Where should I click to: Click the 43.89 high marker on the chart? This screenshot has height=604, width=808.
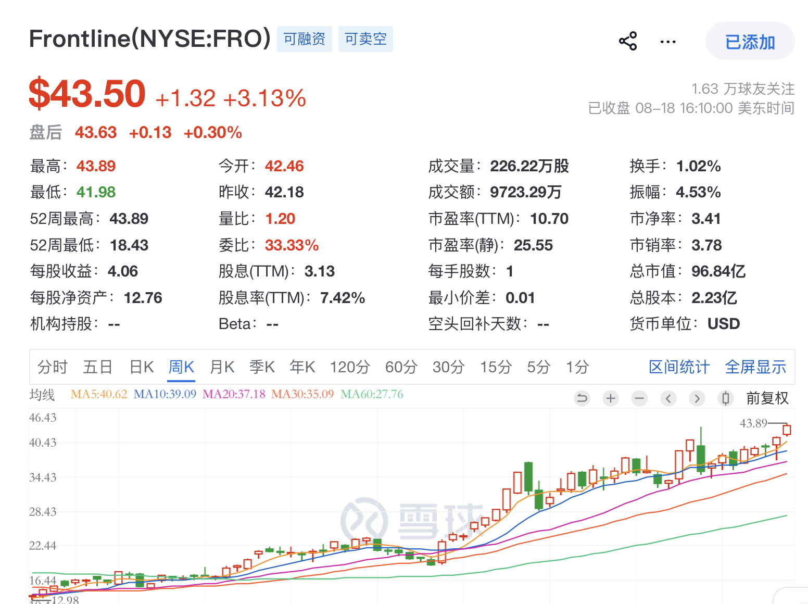coord(753,423)
